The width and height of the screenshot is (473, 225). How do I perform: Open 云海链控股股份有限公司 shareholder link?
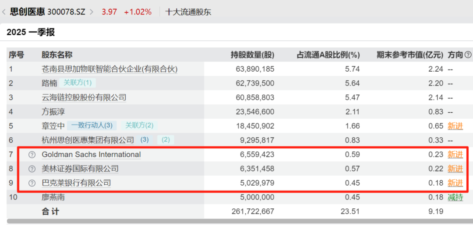click(x=84, y=97)
